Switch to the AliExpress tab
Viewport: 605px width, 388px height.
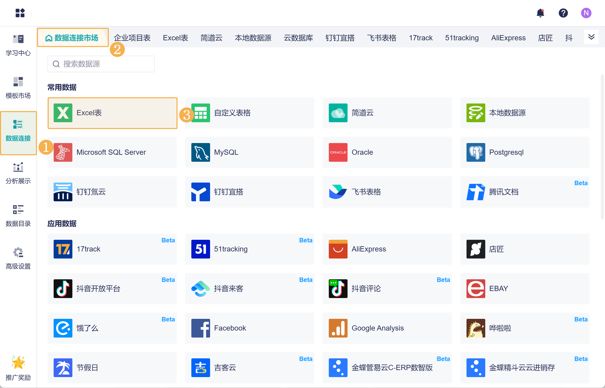pos(508,38)
